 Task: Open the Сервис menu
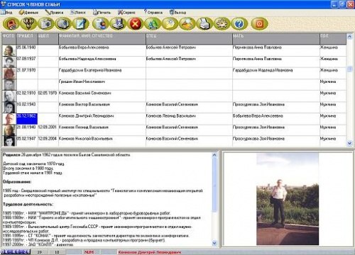[126, 12]
